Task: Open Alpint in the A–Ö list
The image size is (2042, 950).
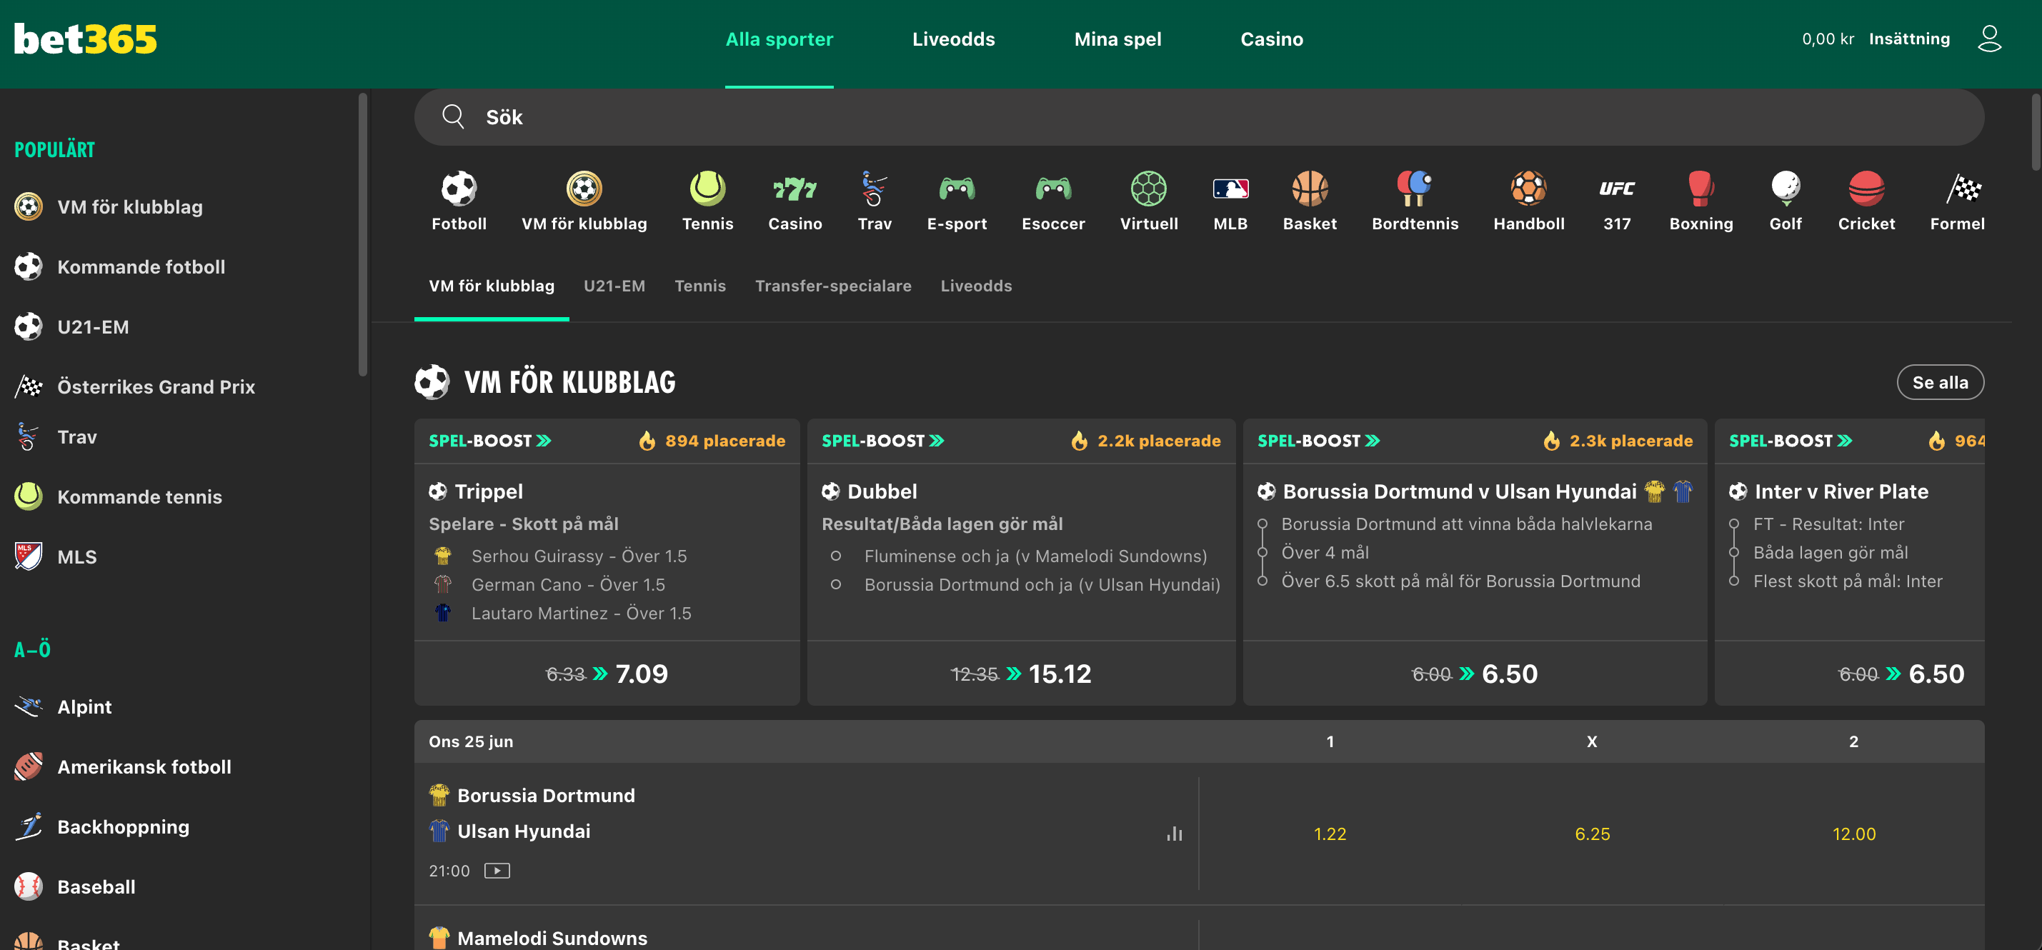Action: (x=64, y=706)
